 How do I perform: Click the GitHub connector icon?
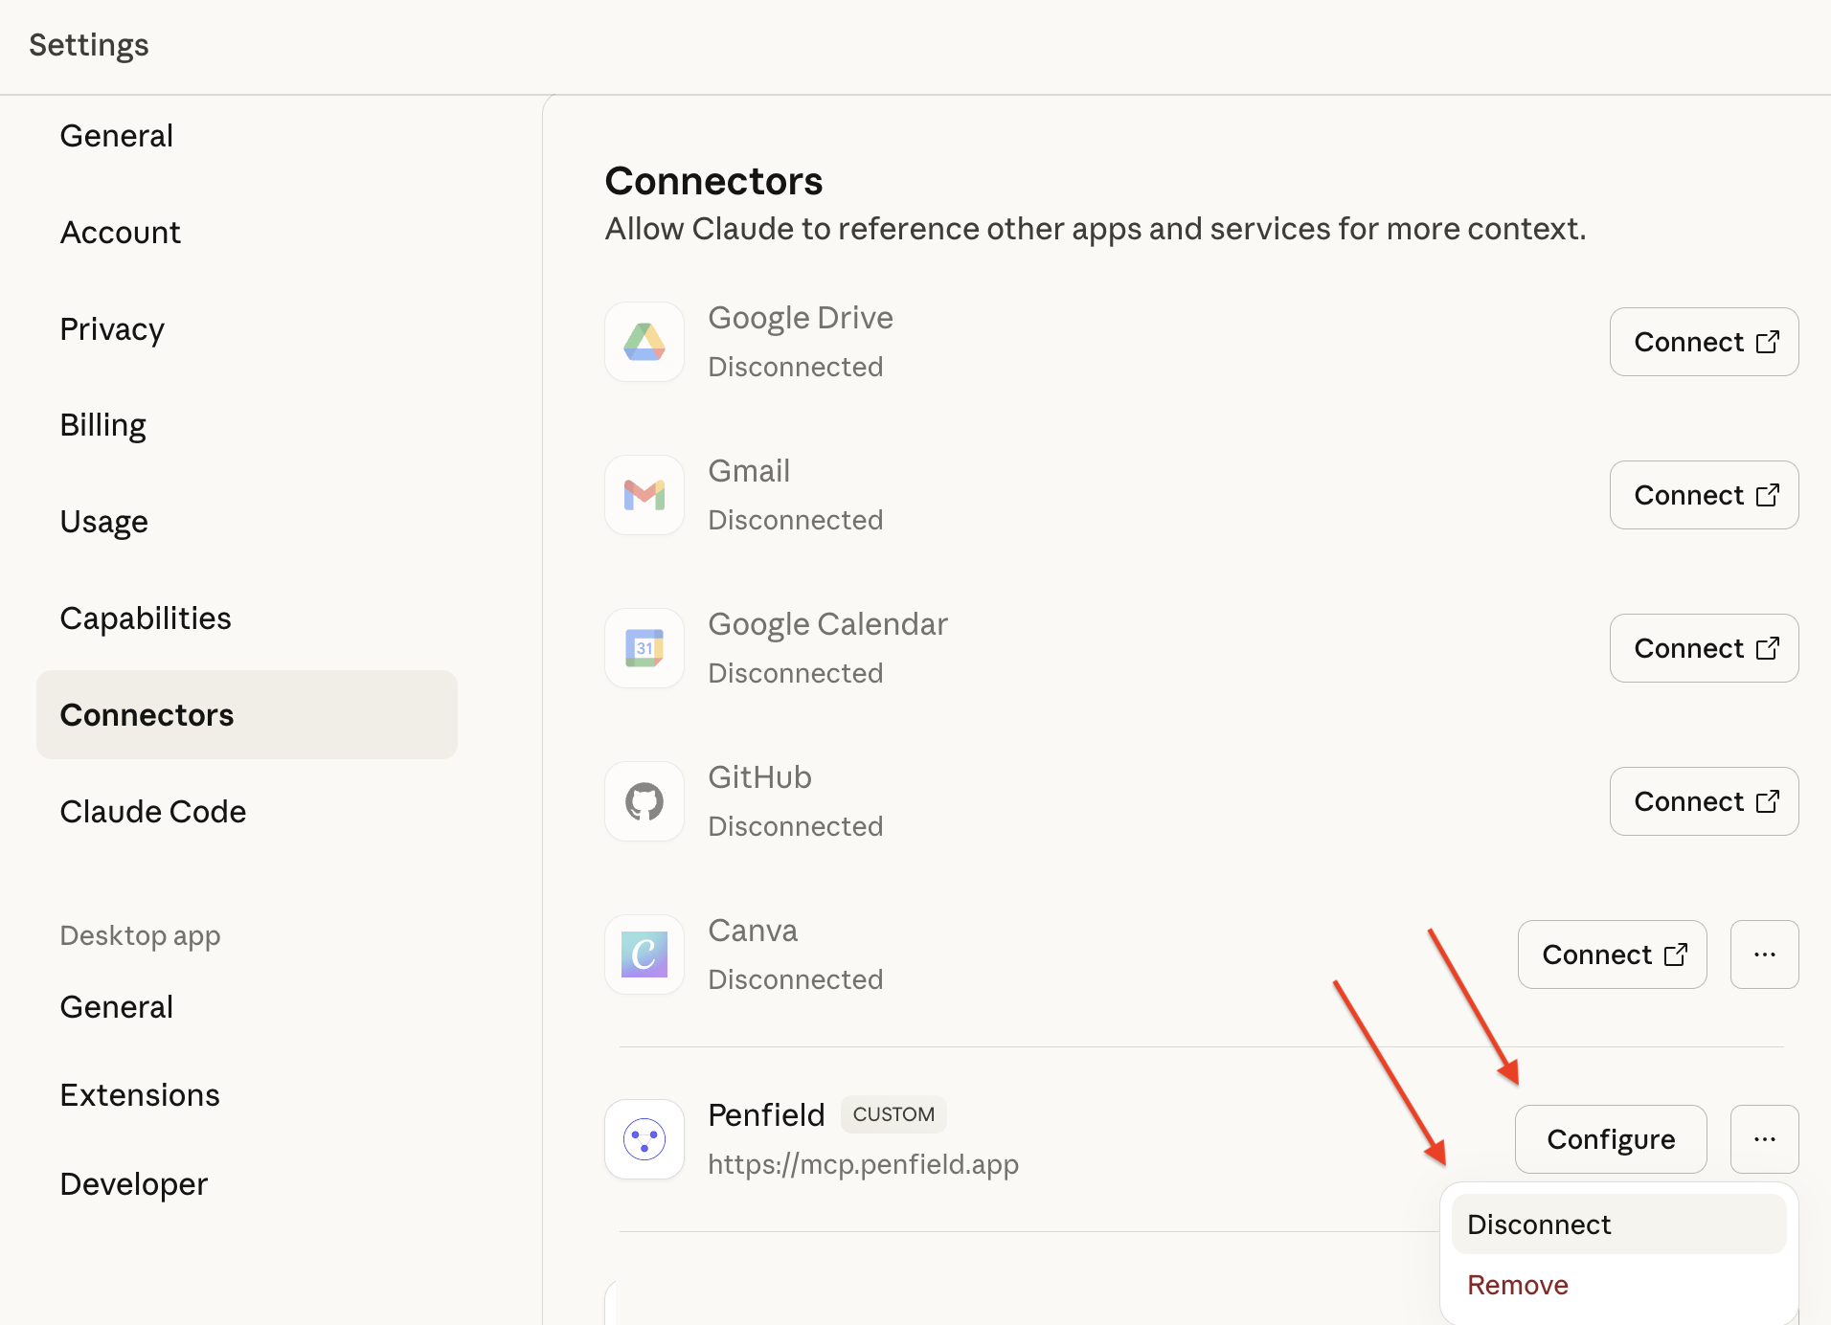[644, 801]
